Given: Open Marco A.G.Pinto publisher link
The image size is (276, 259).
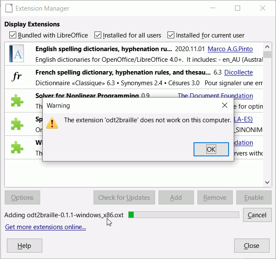Looking at the screenshot, I should click(x=230, y=49).
